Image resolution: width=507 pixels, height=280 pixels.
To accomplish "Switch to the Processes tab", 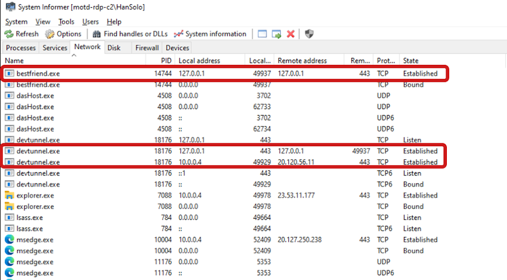I will tap(21, 48).
